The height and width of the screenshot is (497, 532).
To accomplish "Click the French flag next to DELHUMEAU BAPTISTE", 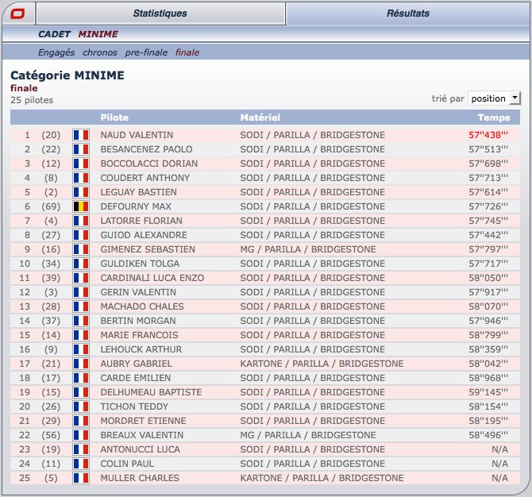I will point(81,392).
